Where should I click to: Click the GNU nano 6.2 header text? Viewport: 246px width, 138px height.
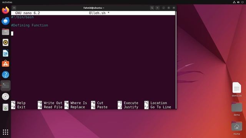(x=27, y=13)
